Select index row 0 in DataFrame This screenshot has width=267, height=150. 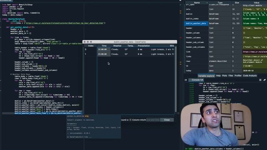coord(91,50)
